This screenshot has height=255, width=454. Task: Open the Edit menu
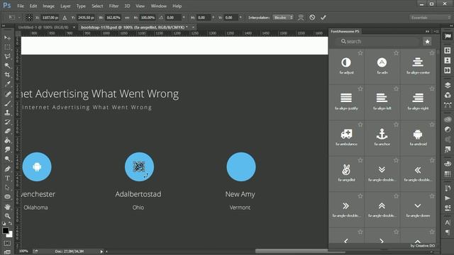click(33, 6)
